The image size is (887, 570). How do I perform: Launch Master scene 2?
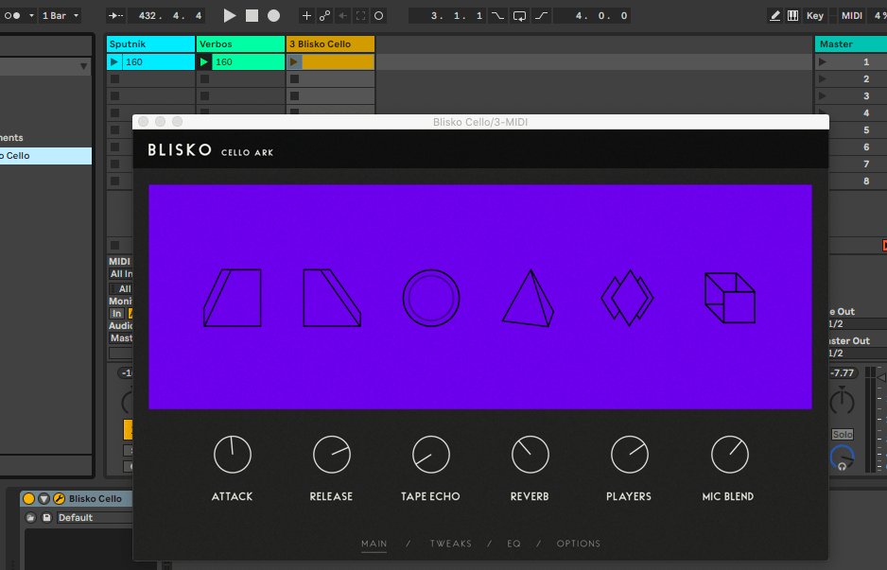click(823, 79)
